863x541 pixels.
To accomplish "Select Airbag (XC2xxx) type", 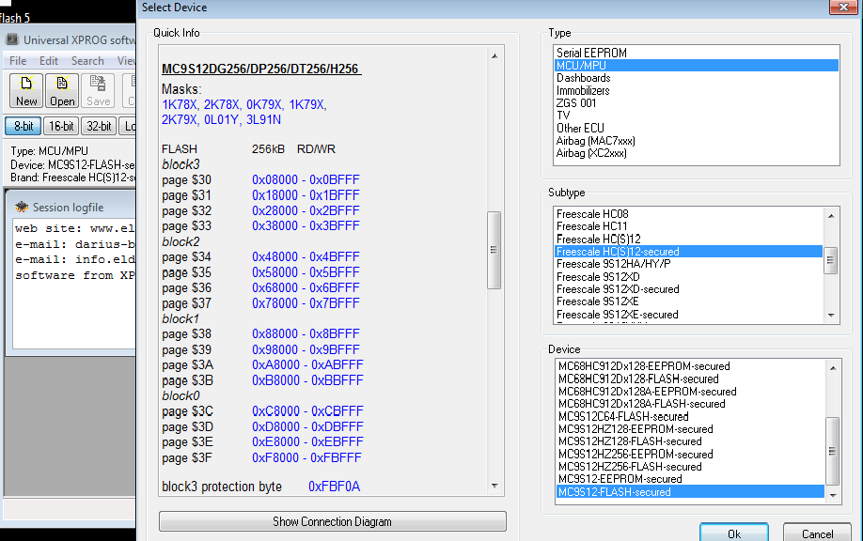I will tap(697, 153).
